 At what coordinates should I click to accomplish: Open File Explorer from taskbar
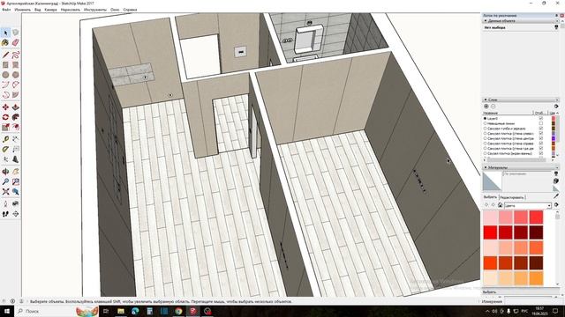tap(121, 311)
